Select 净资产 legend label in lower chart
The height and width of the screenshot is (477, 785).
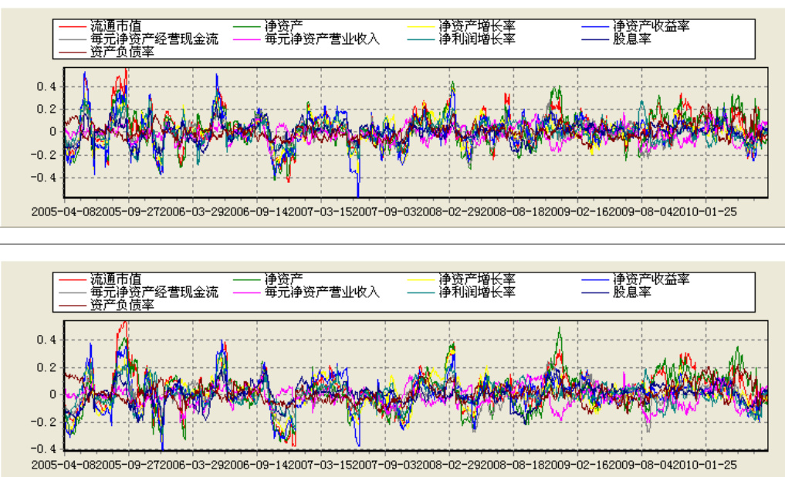pos(283,279)
